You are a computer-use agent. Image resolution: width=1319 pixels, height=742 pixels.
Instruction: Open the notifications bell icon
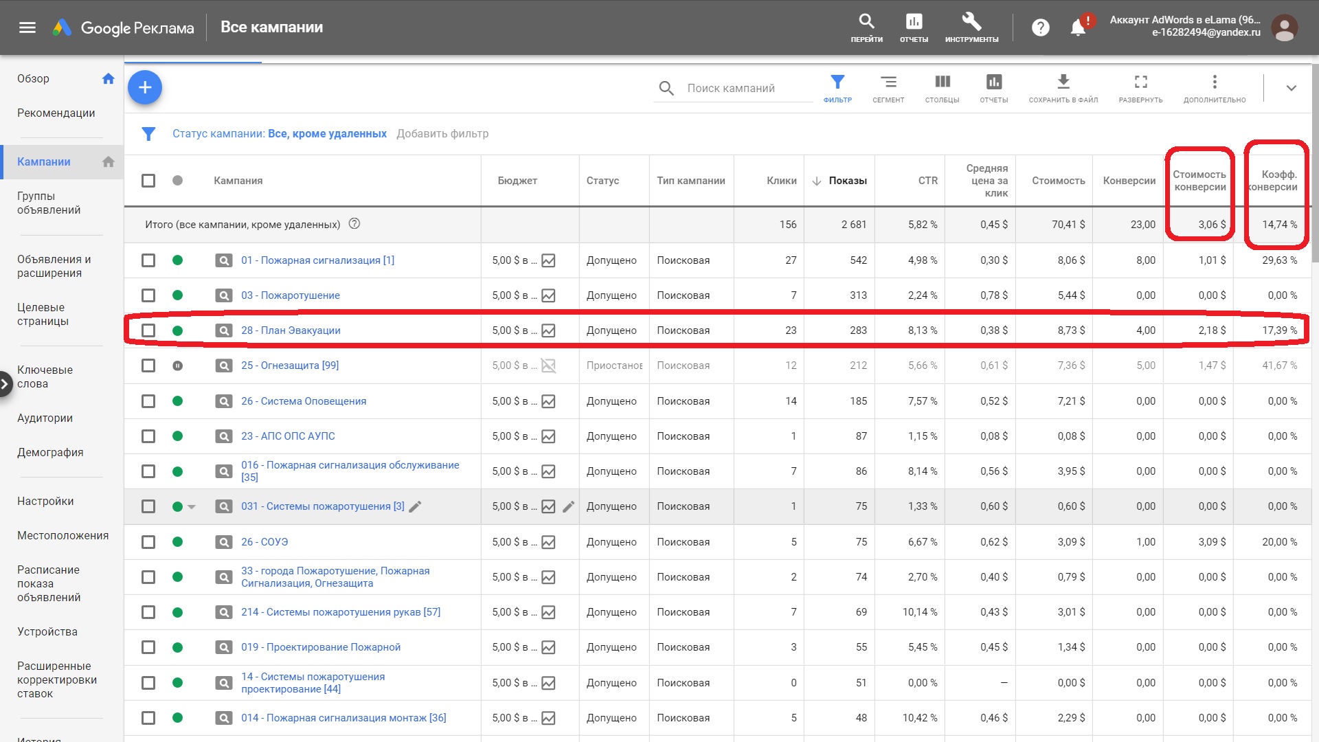[x=1078, y=27]
